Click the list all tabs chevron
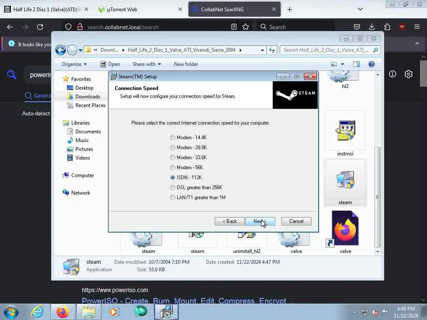 pos(360,9)
